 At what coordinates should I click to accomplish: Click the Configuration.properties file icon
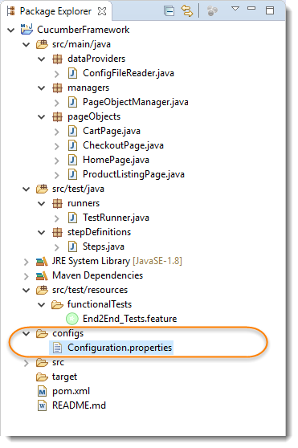point(57,348)
